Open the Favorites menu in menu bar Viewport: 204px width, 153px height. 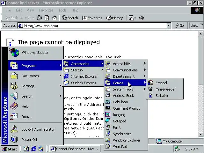pos(46,10)
